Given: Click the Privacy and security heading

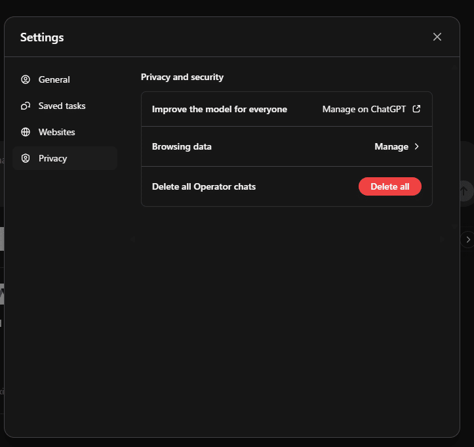Looking at the screenshot, I should point(182,77).
